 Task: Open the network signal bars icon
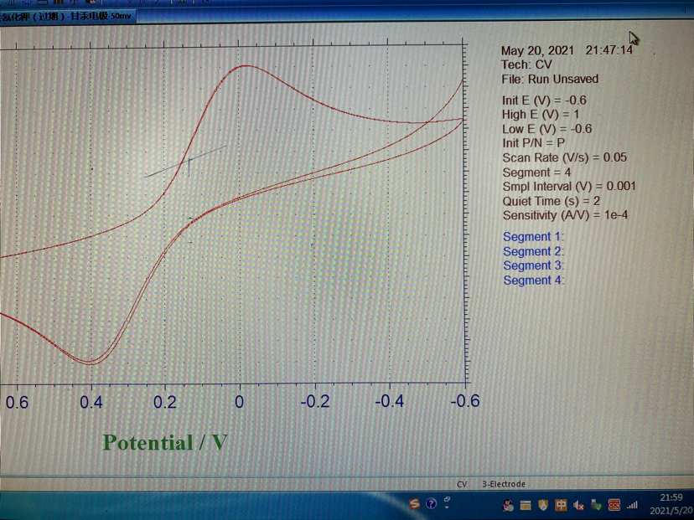coord(632,505)
